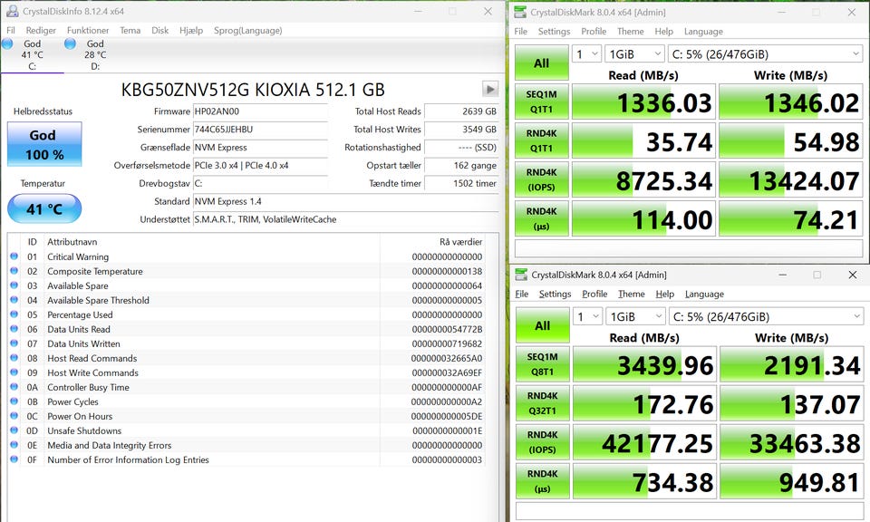Screen dimensions: 870x522
Task: Click the status dot for Media and Data Integrity Errors
Action: pos(14,444)
